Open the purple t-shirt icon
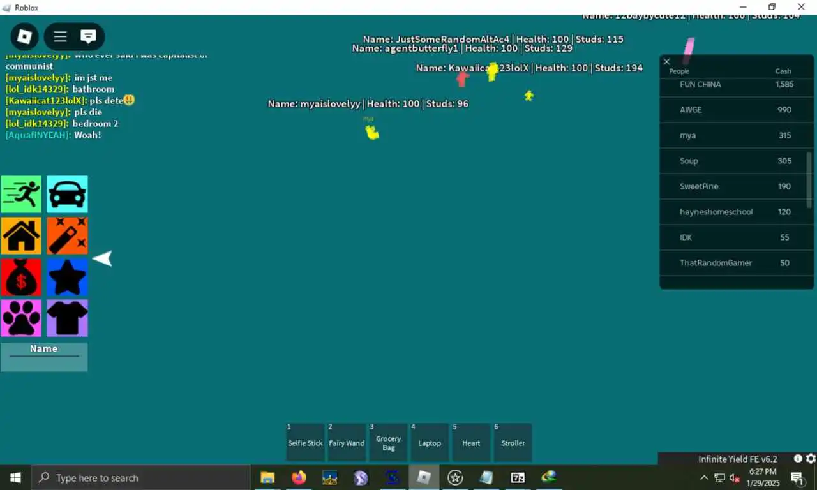817x490 pixels. (x=67, y=318)
